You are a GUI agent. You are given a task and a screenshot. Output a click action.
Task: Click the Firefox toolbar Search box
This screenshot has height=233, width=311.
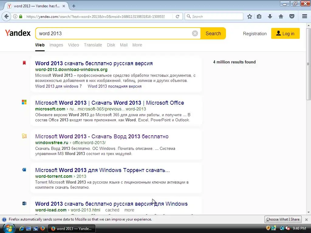coord(214,16)
